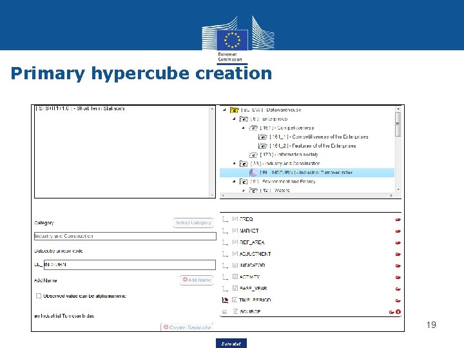Toggle the SOURCE checkbox
464x348 pixels.
[x=235, y=311]
